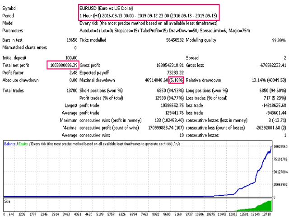Select the EURUSD (Euro vs US Dollar) symbol text

click(x=107, y=8)
